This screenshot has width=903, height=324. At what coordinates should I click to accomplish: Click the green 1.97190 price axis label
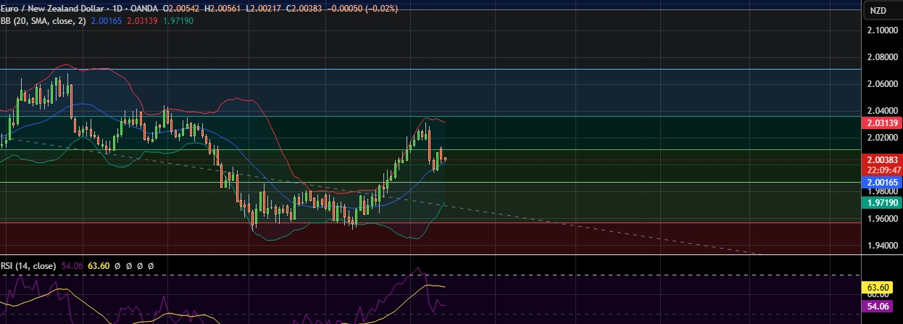(881, 204)
